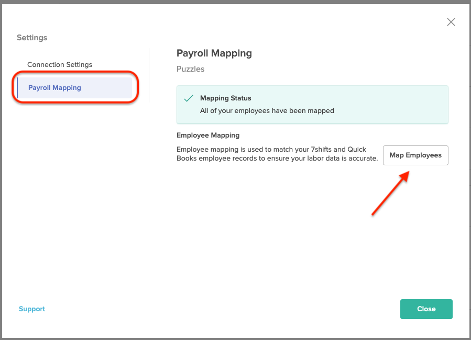Viewport: 471px width, 340px height.
Task: Click the 'Payroll Mapping' main page title
Action: pyautogui.click(x=214, y=53)
